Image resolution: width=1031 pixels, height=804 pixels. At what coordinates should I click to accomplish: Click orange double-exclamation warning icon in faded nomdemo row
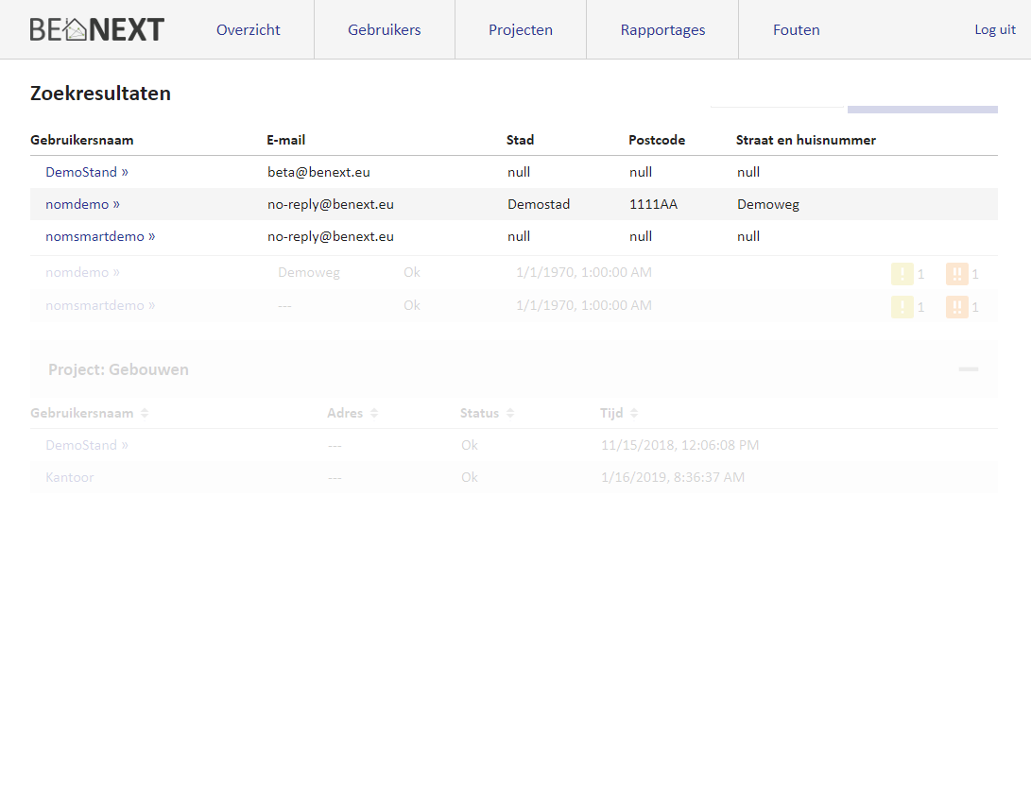(x=956, y=273)
